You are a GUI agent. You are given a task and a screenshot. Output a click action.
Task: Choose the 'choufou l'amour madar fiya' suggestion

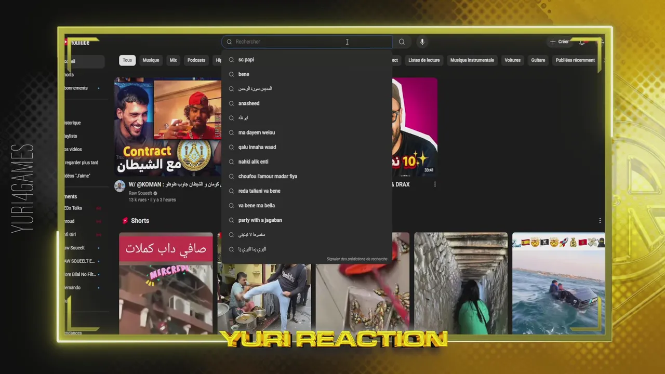[x=307, y=176]
